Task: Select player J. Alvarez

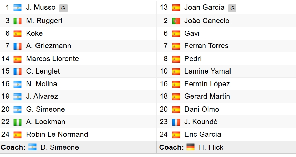Action: (x=42, y=97)
